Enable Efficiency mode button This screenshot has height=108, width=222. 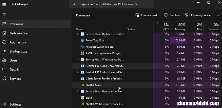pyautogui.click(x=198, y=15)
